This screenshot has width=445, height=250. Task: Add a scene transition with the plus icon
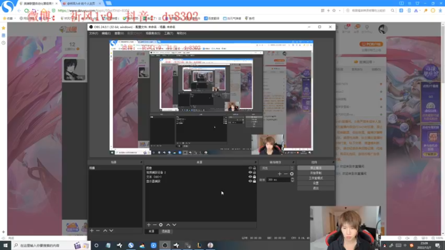click(x=280, y=174)
